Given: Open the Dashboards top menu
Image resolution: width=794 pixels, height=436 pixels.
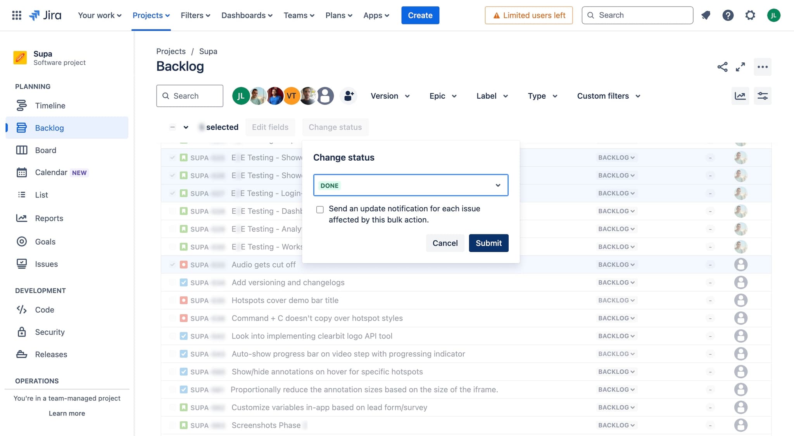Looking at the screenshot, I should coord(247,15).
